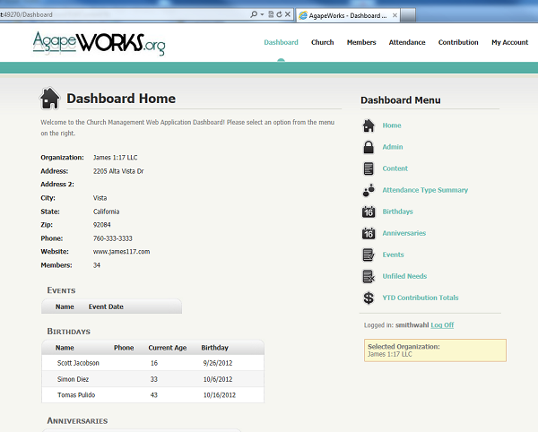Click the YTD Contribution dollar sign icon

(369, 298)
